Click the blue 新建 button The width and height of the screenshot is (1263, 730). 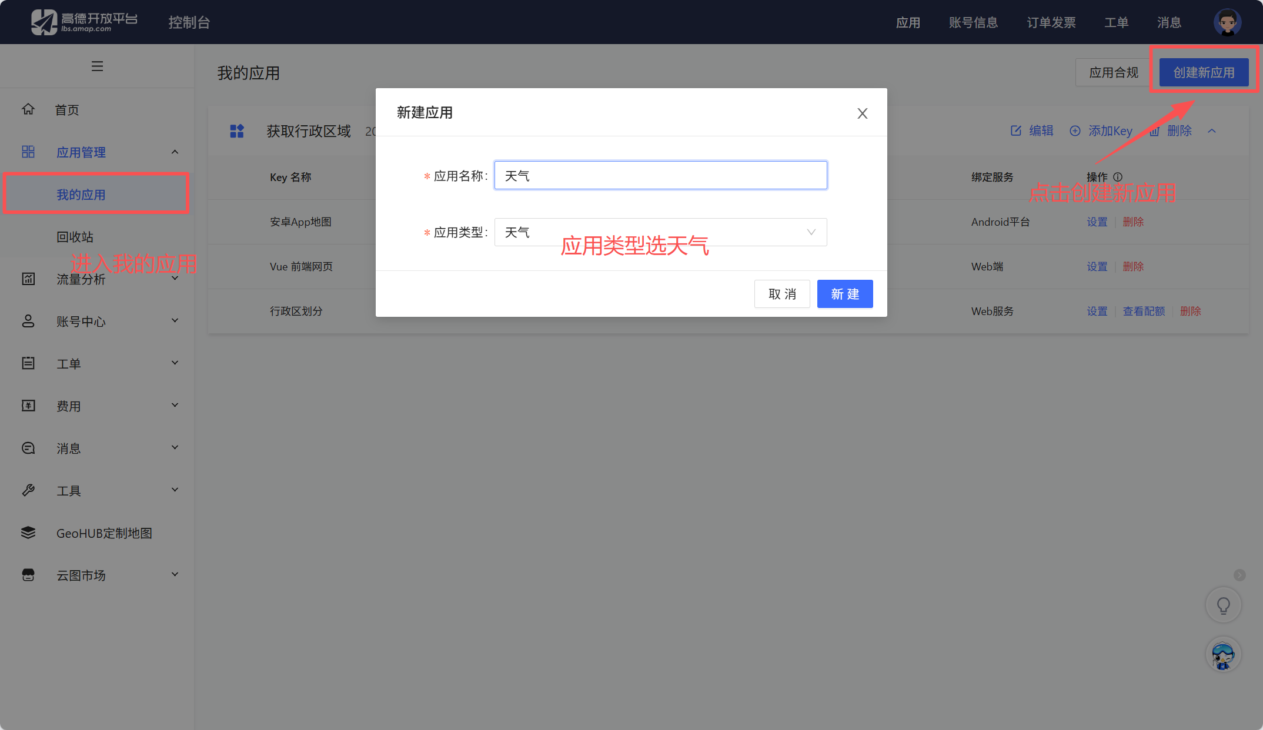pyautogui.click(x=844, y=294)
